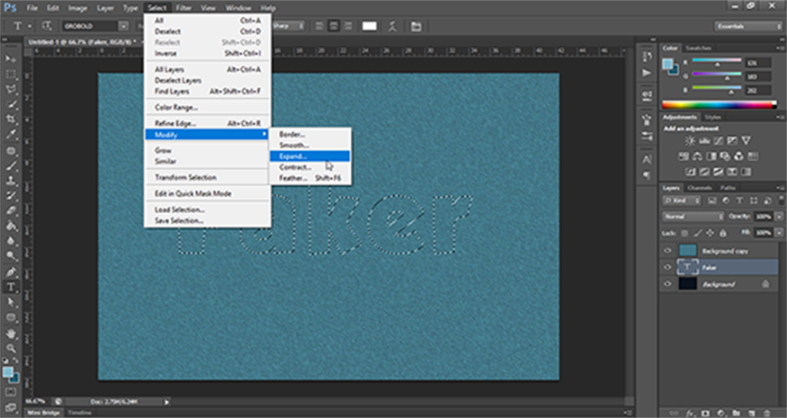Select the Clone Stamp tool
The height and width of the screenshot is (418, 787).
[x=11, y=181]
